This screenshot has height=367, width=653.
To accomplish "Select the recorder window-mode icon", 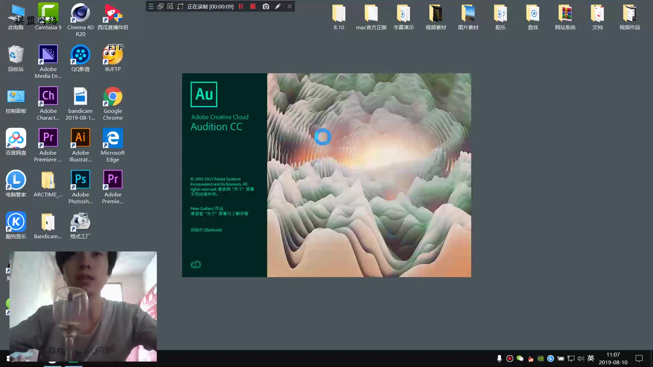I will tap(161, 6).
